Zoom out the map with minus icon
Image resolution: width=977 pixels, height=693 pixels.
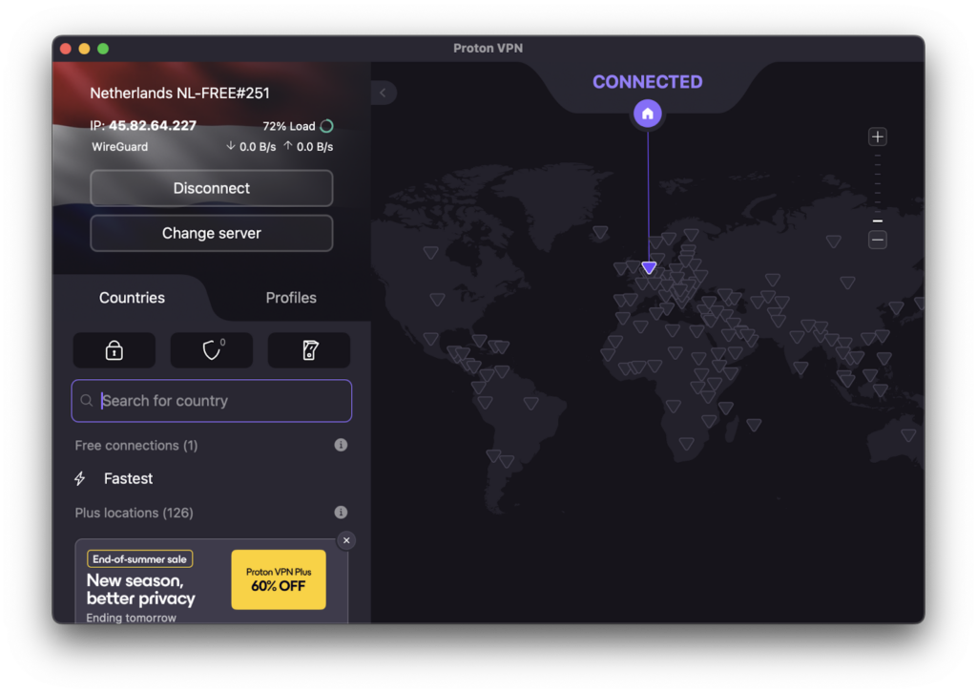878,240
